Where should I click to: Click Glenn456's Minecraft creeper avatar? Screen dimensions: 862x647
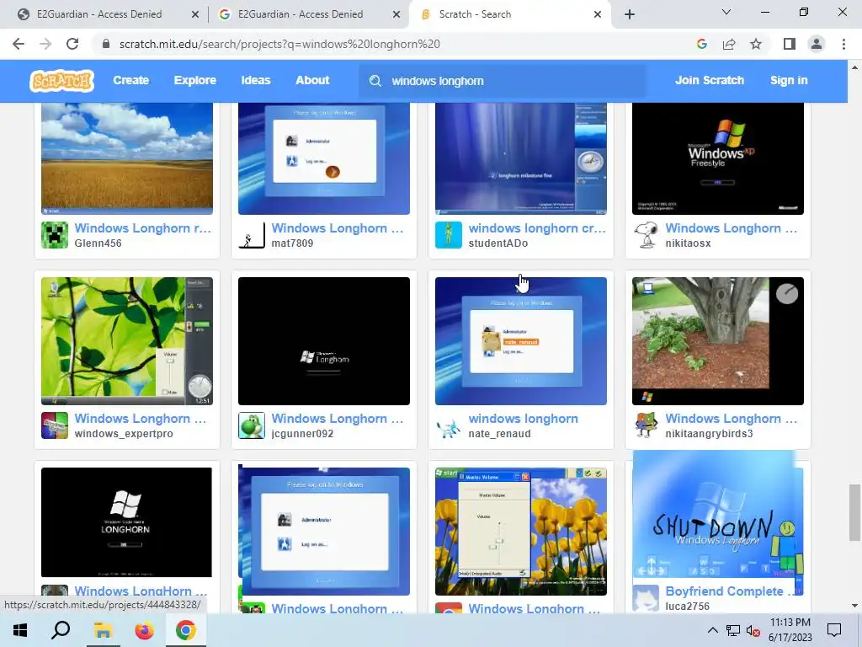click(55, 235)
